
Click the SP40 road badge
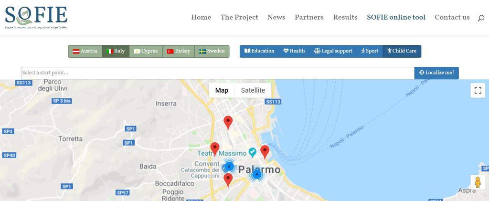(x=9, y=155)
